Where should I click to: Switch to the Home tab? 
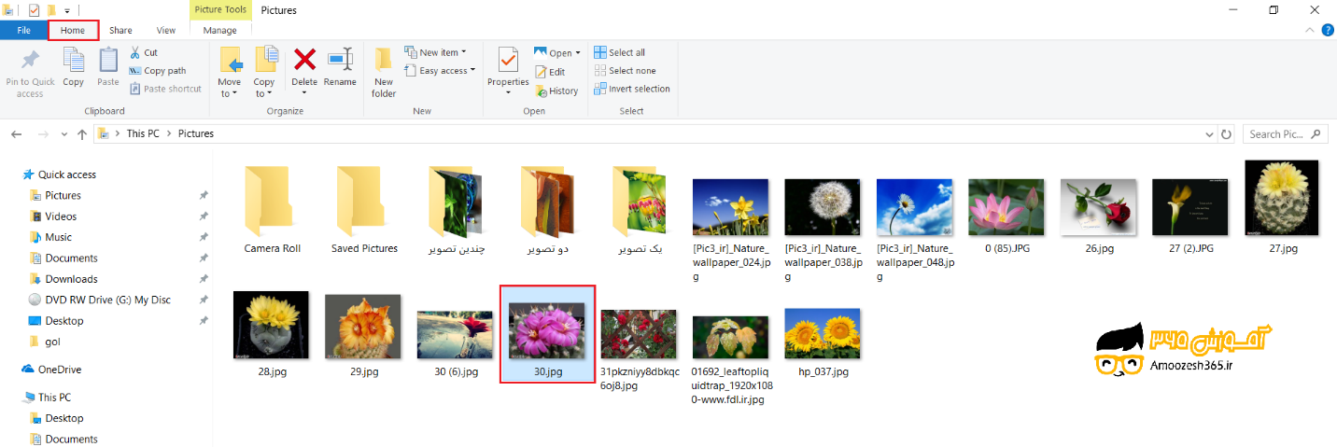[x=73, y=30]
